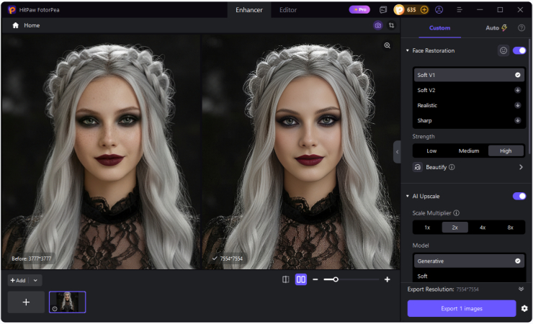This screenshot has height=324, width=533.
Task: Click the right panel scrollbar
Action: point(529,95)
